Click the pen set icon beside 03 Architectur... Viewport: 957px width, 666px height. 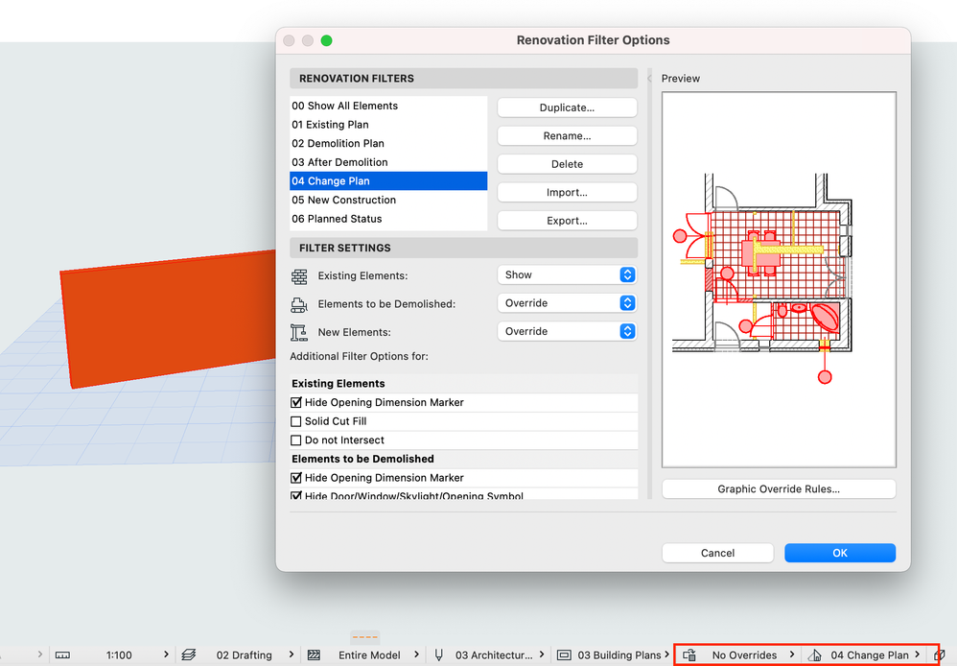coord(438,655)
